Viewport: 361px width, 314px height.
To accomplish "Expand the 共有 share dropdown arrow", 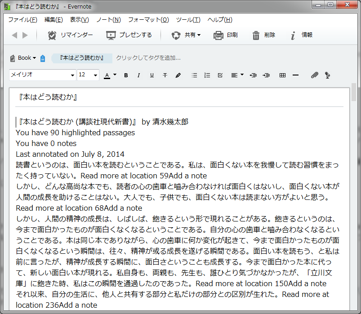I will coord(199,35).
